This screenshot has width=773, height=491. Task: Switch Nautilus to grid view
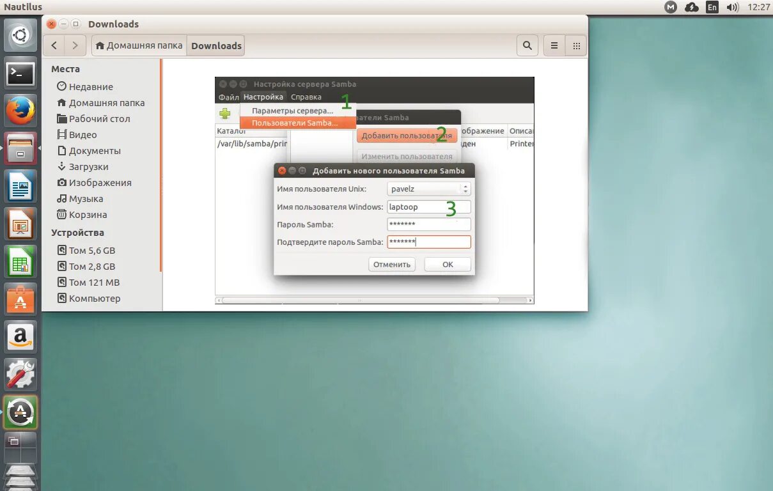pos(576,45)
